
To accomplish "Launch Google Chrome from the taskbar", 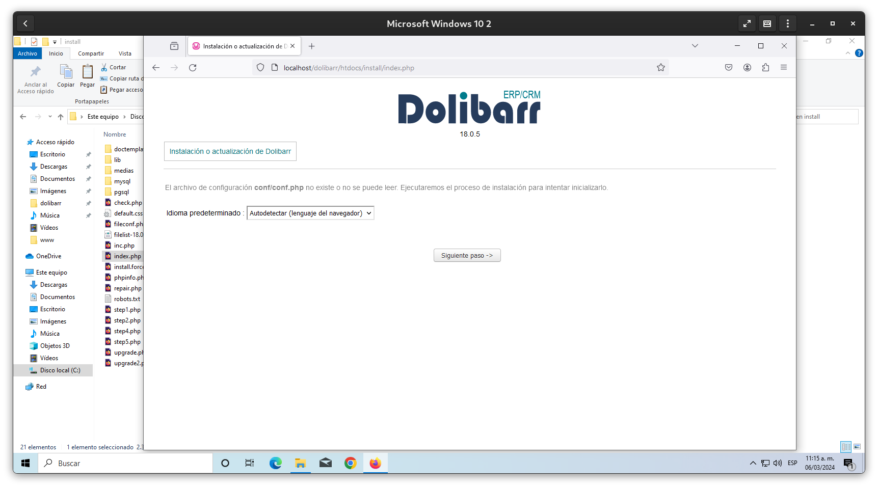I will point(350,463).
